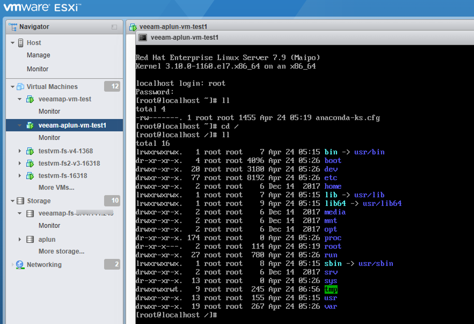The image size is (474, 324).
Task: Collapse the Host tree node
Action: (x=12, y=43)
